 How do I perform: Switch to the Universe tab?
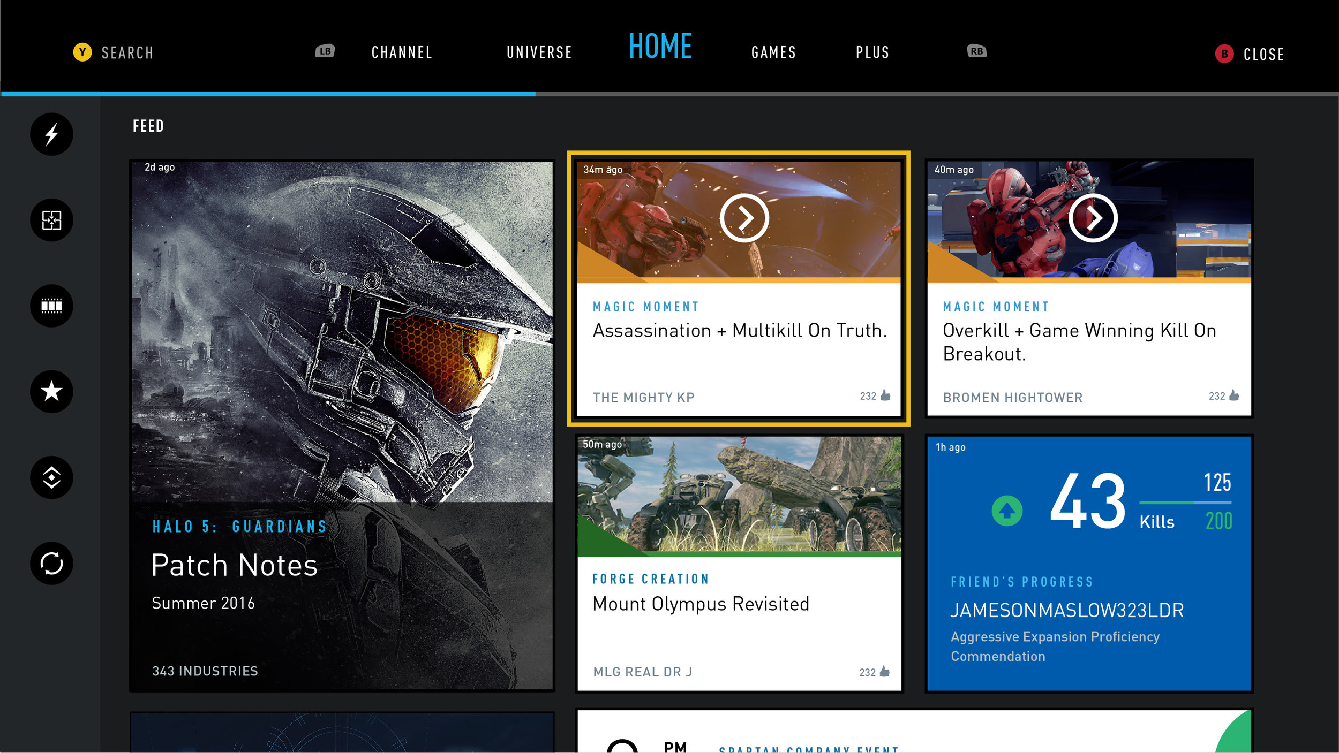[x=539, y=52]
